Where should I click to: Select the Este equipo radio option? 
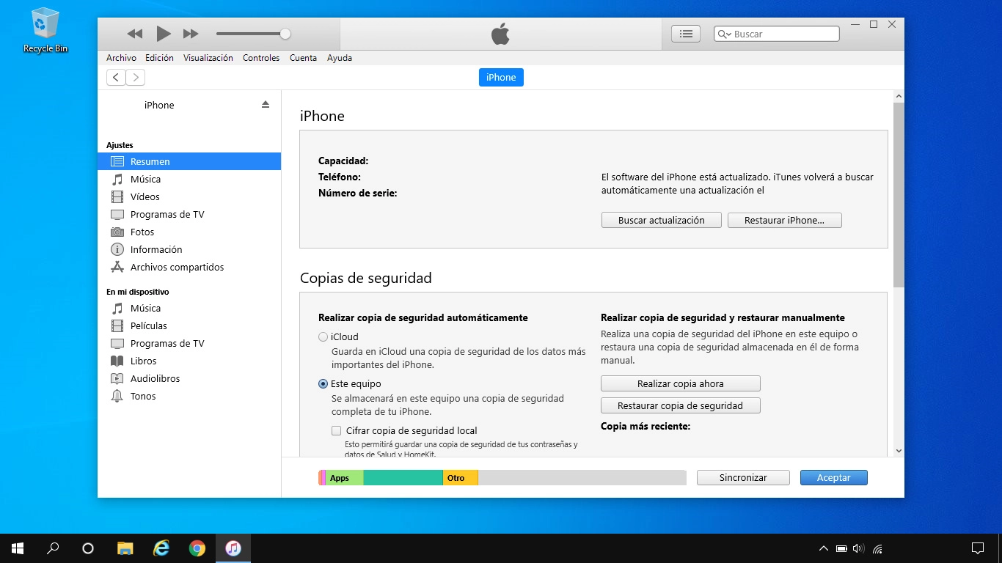323,384
